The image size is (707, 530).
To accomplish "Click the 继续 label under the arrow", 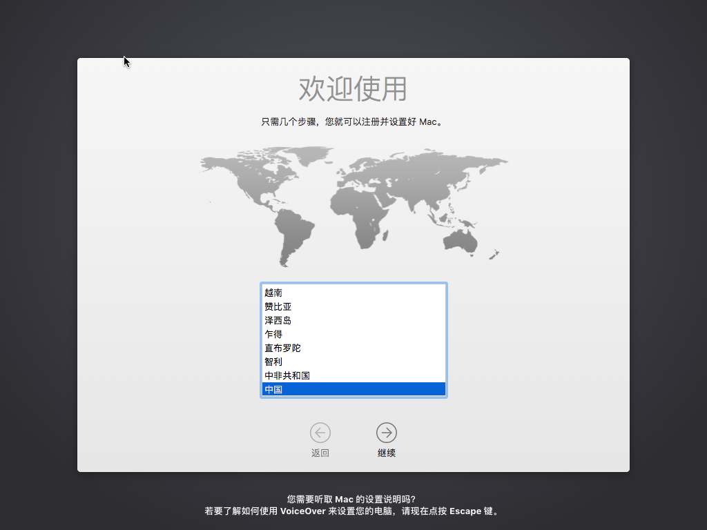I will 387,453.
